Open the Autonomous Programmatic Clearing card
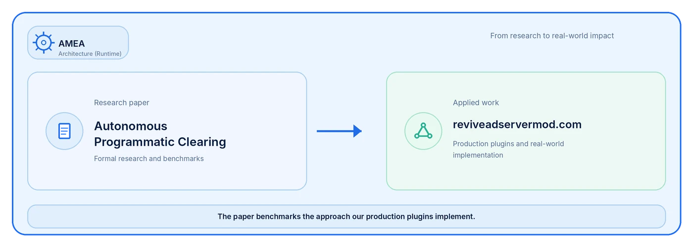 (x=167, y=131)
